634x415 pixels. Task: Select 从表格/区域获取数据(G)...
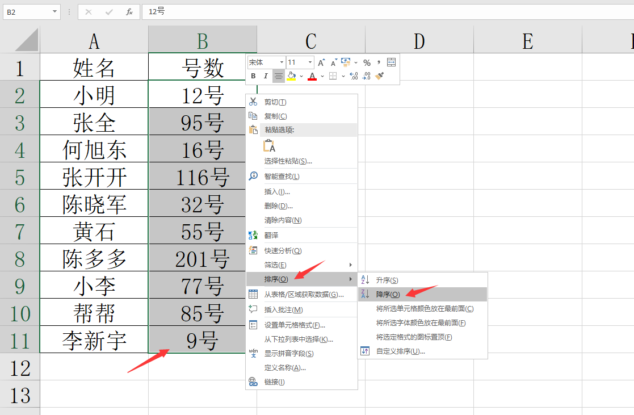point(301,295)
